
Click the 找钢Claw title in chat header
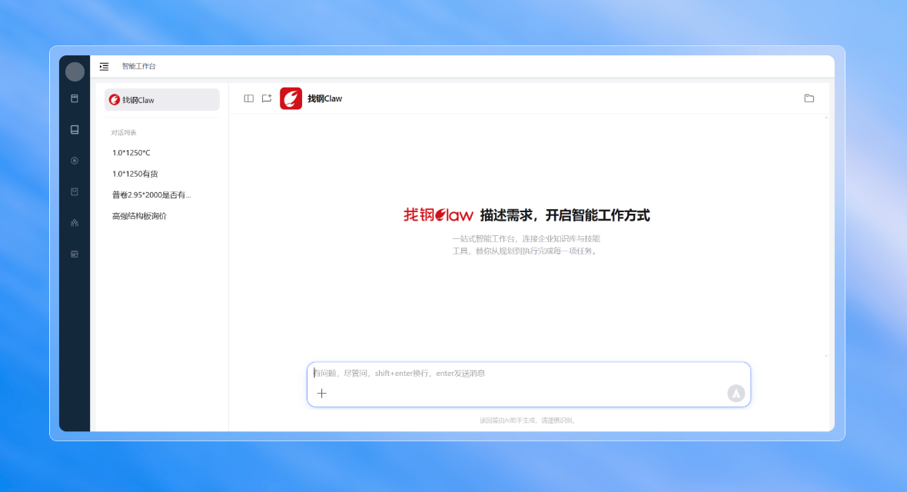point(324,99)
